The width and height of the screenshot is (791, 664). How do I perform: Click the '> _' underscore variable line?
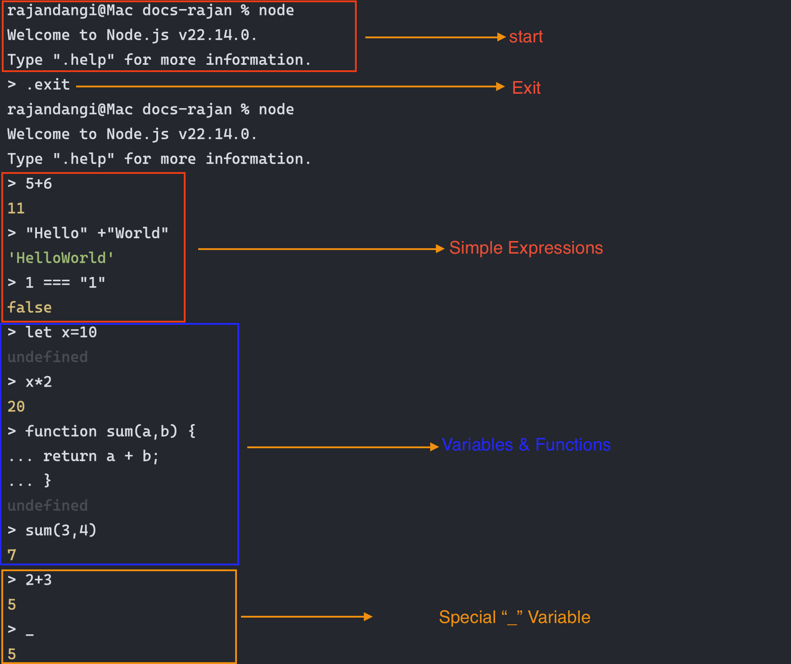coord(21,630)
